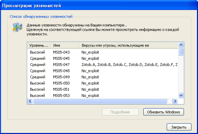Select the MS05-051 vulnerability row
Screen dimensions: 198x134
pyautogui.click(x=103, y=89)
